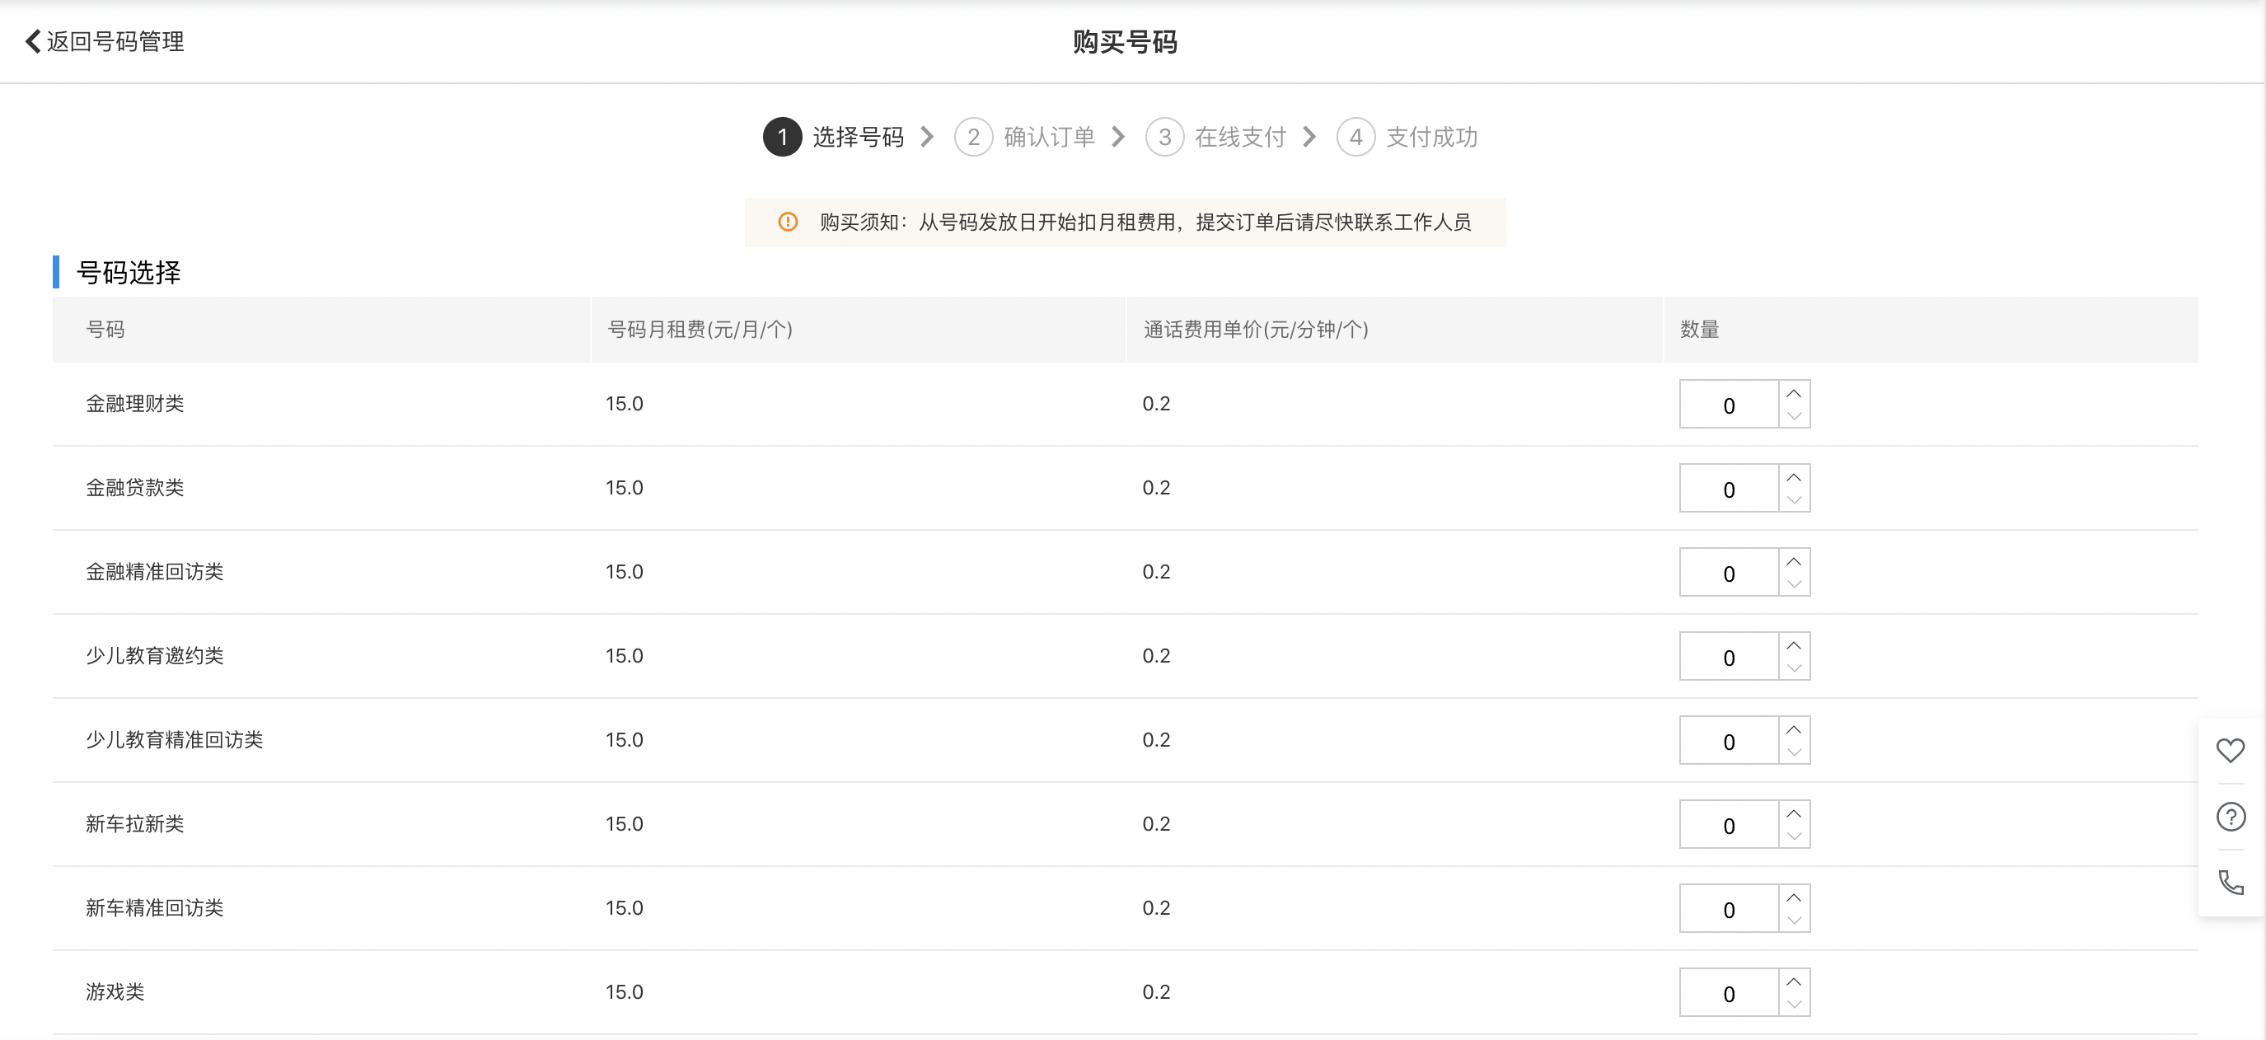Screen dimensions: 2266x1040
Task: Select the 游戏类 row name
Action: (115, 991)
